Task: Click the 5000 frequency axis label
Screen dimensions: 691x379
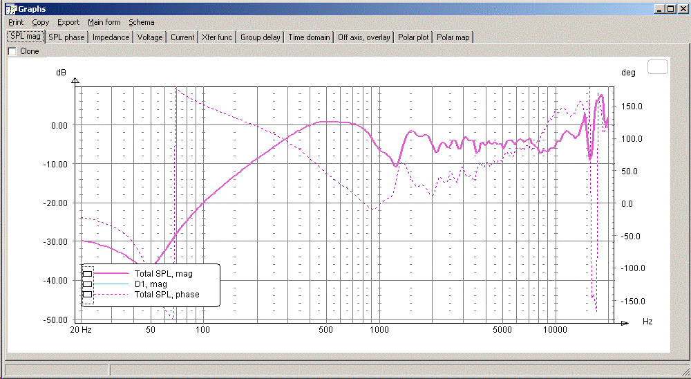Action: (x=502, y=330)
